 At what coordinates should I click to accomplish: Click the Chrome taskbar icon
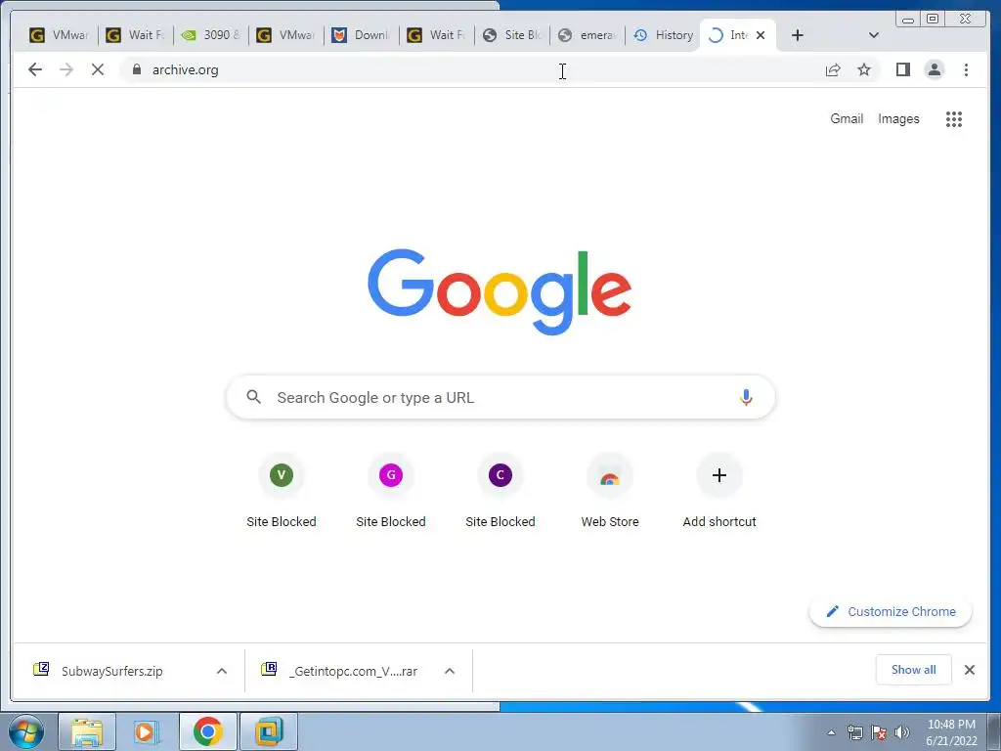click(207, 731)
